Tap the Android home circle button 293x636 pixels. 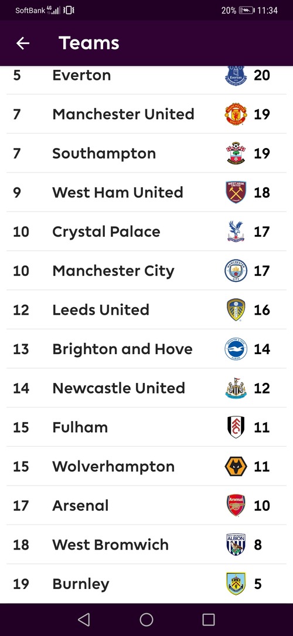(x=146, y=620)
